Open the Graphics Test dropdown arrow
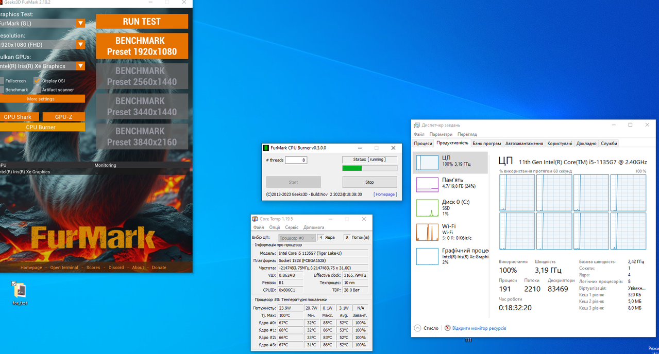The width and height of the screenshot is (659, 354). click(x=80, y=23)
